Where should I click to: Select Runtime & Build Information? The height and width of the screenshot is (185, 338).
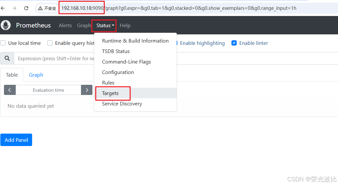tap(135, 41)
